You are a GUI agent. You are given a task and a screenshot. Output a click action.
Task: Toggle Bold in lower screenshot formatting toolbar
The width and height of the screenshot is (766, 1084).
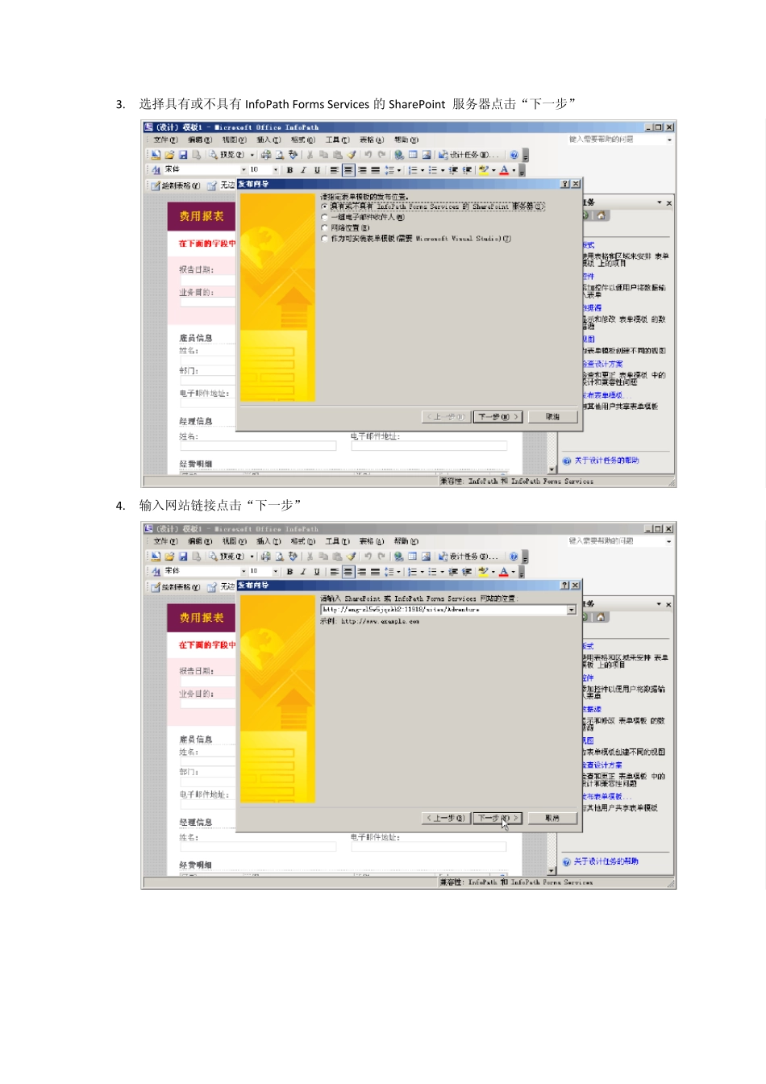[x=290, y=572]
